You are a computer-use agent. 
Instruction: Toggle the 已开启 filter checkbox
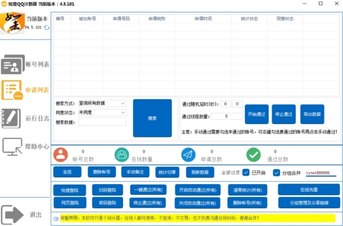246,172
